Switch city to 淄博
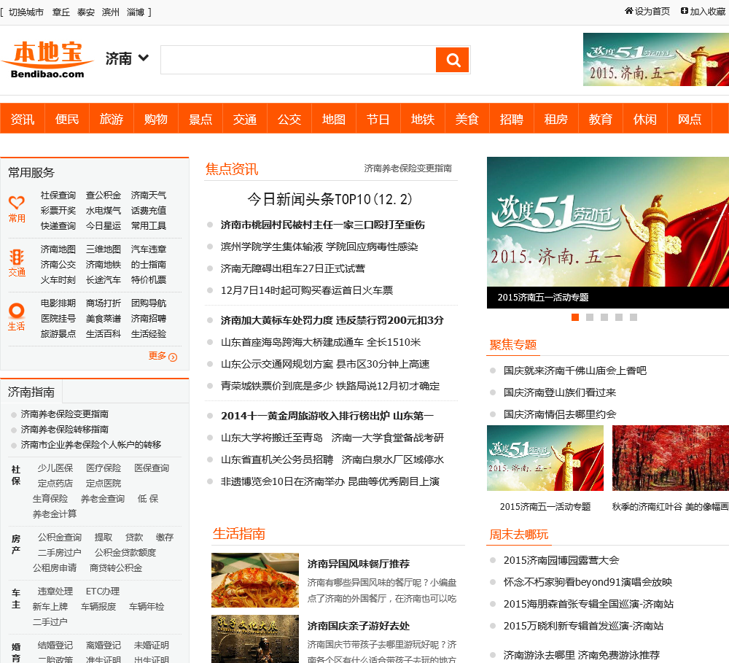The height and width of the screenshot is (663, 729). click(x=136, y=12)
